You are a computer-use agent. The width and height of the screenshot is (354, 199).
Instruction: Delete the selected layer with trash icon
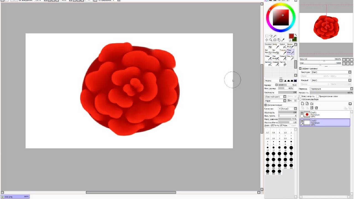[316, 108]
